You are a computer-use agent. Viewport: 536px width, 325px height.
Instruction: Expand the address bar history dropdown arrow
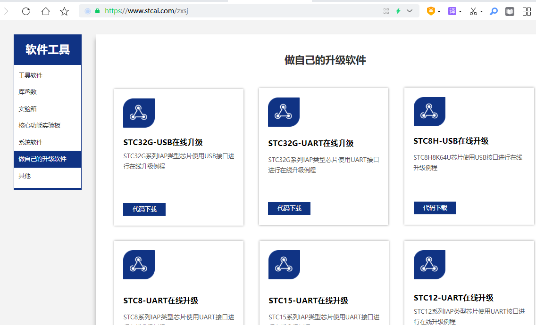click(410, 11)
